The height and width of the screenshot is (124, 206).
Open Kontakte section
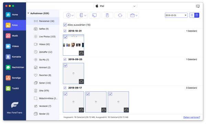point(14,57)
